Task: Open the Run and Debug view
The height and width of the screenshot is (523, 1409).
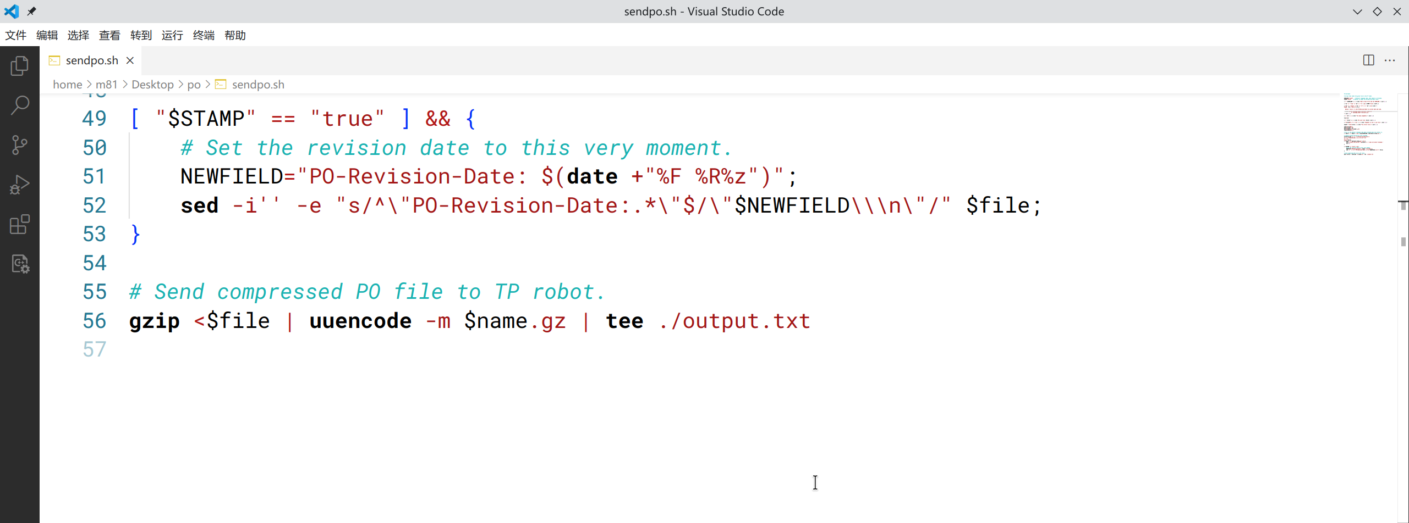Action: tap(20, 185)
